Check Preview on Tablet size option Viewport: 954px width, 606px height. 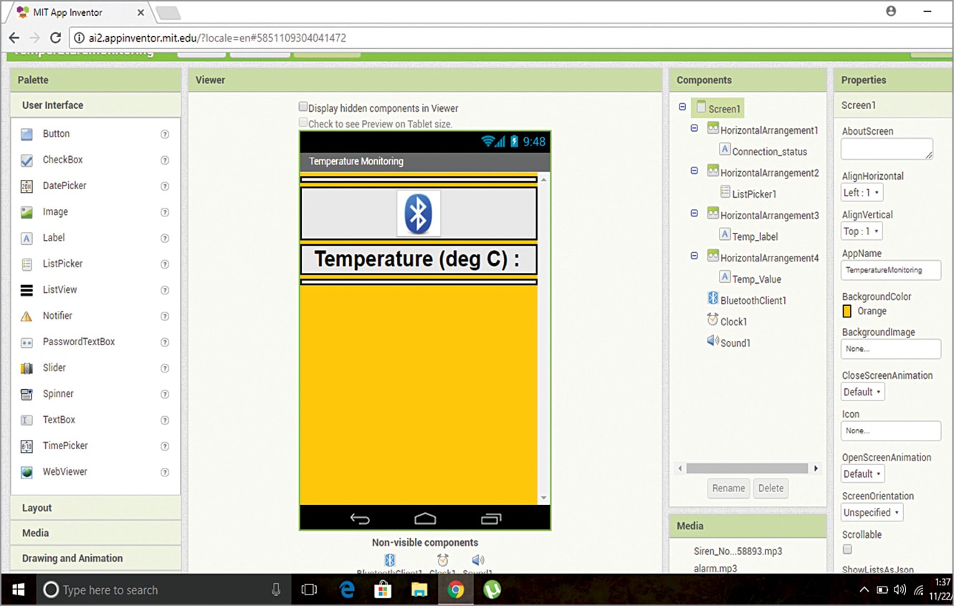303,122
